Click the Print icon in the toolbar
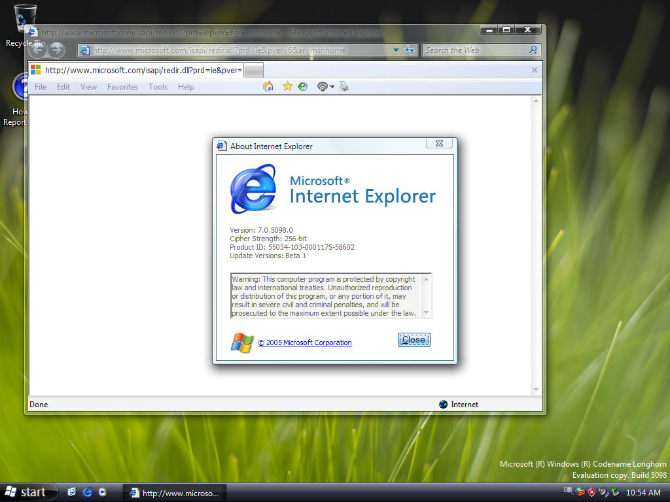The height and width of the screenshot is (502, 670). pos(344,86)
